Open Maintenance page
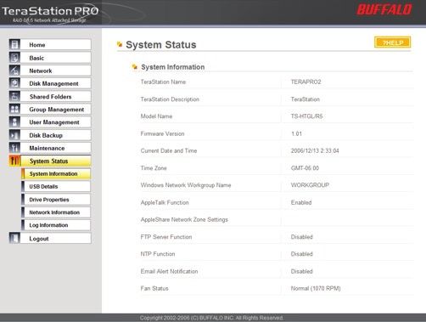The height and width of the screenshot is (322, 426). [56, 148]
